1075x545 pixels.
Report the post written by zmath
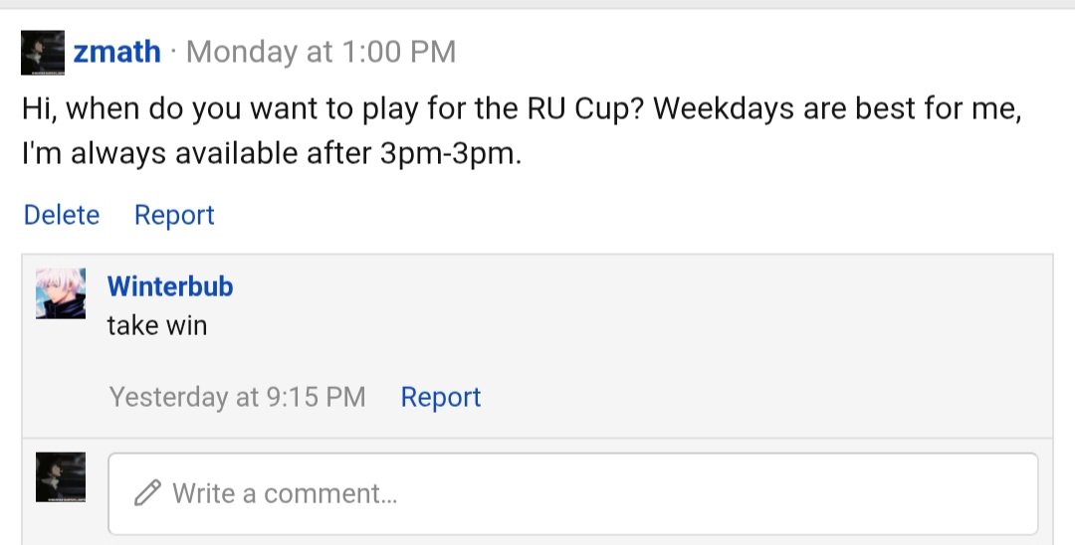click(x=174, y=215)
